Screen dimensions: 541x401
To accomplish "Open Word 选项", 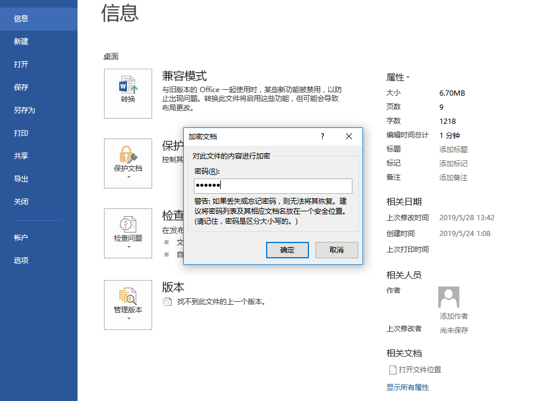I will (20, 260).
